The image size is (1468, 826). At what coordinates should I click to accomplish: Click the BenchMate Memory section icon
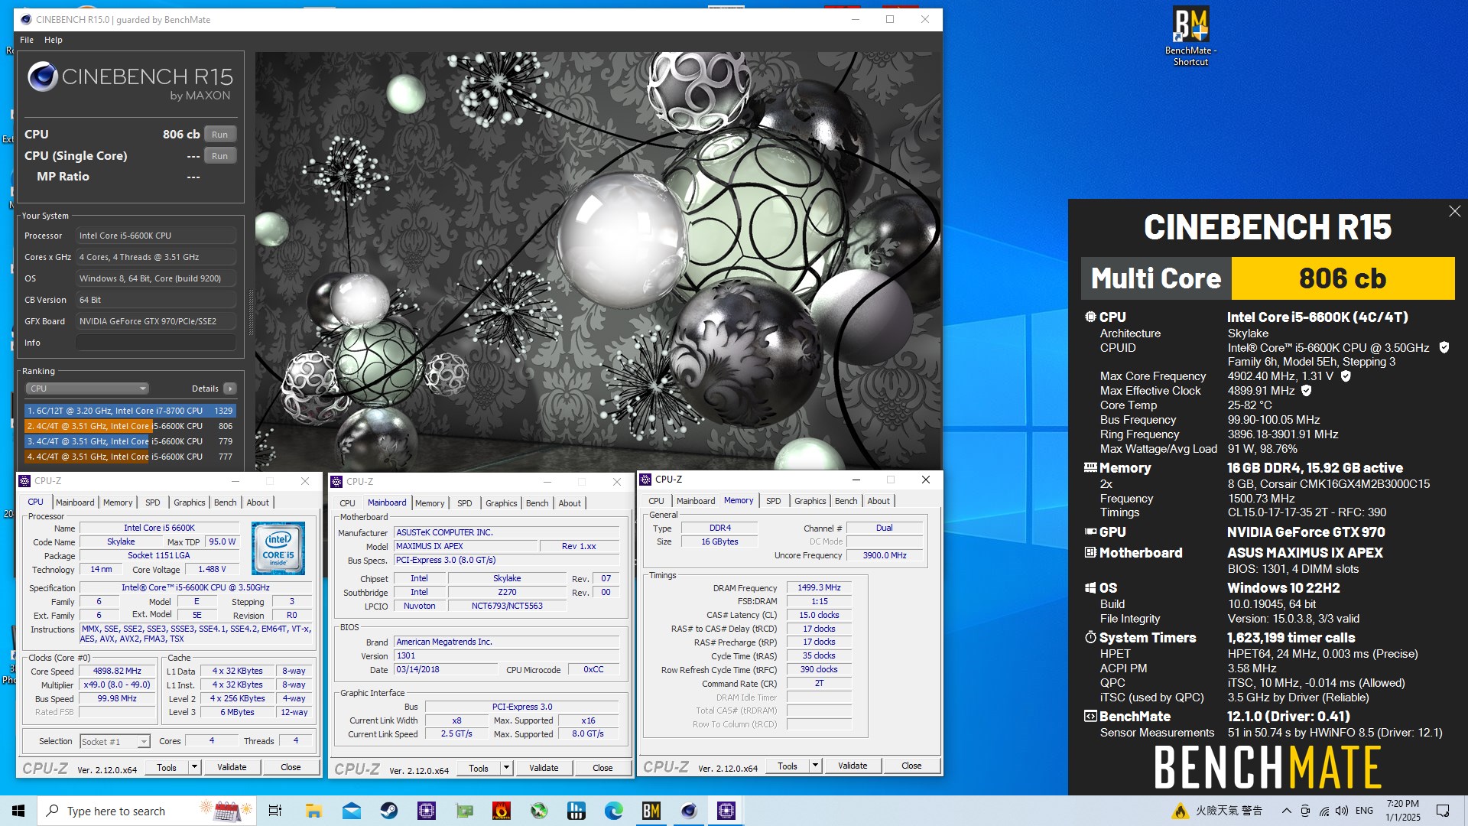point(1090,467)
